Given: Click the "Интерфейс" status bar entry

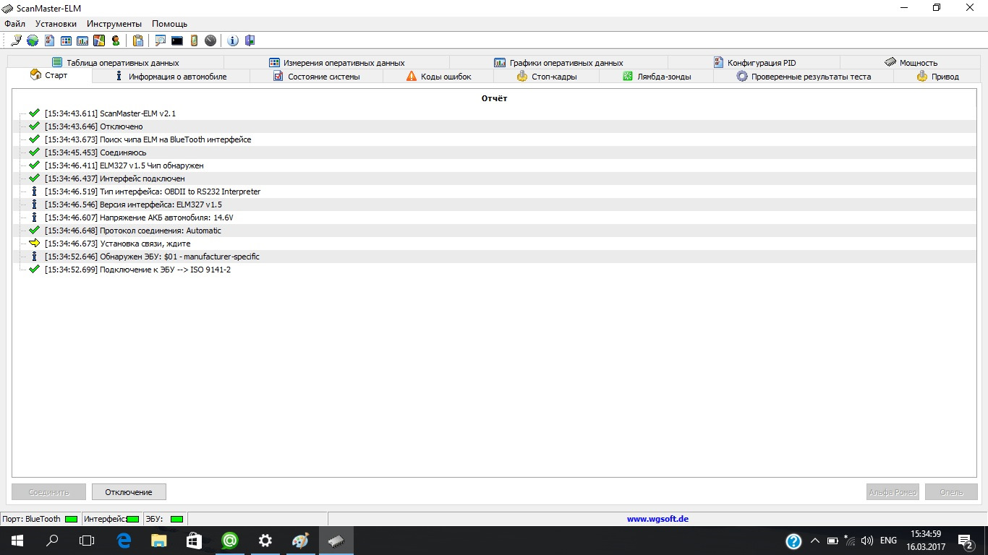Looking at the screenshot, I should coord(111,519).
